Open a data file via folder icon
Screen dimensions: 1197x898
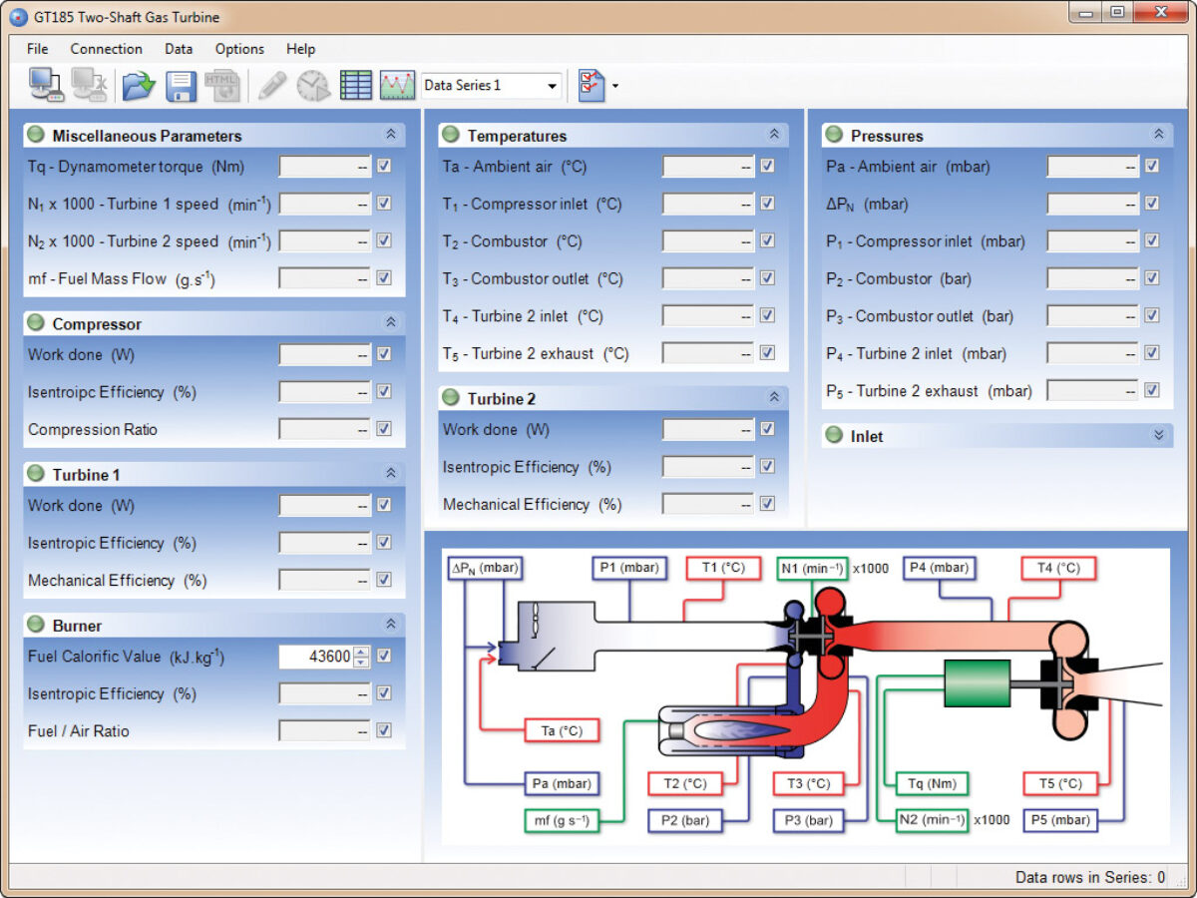coord(140,86)
